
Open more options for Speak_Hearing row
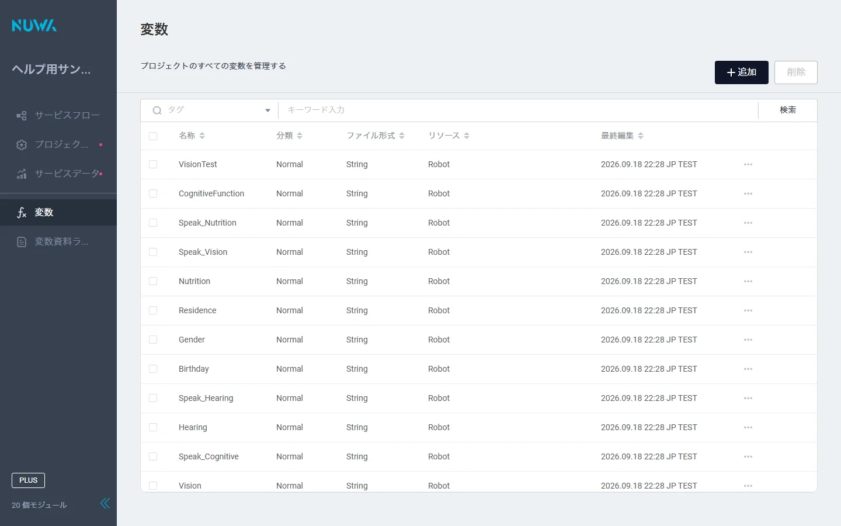tap(748, 398)
